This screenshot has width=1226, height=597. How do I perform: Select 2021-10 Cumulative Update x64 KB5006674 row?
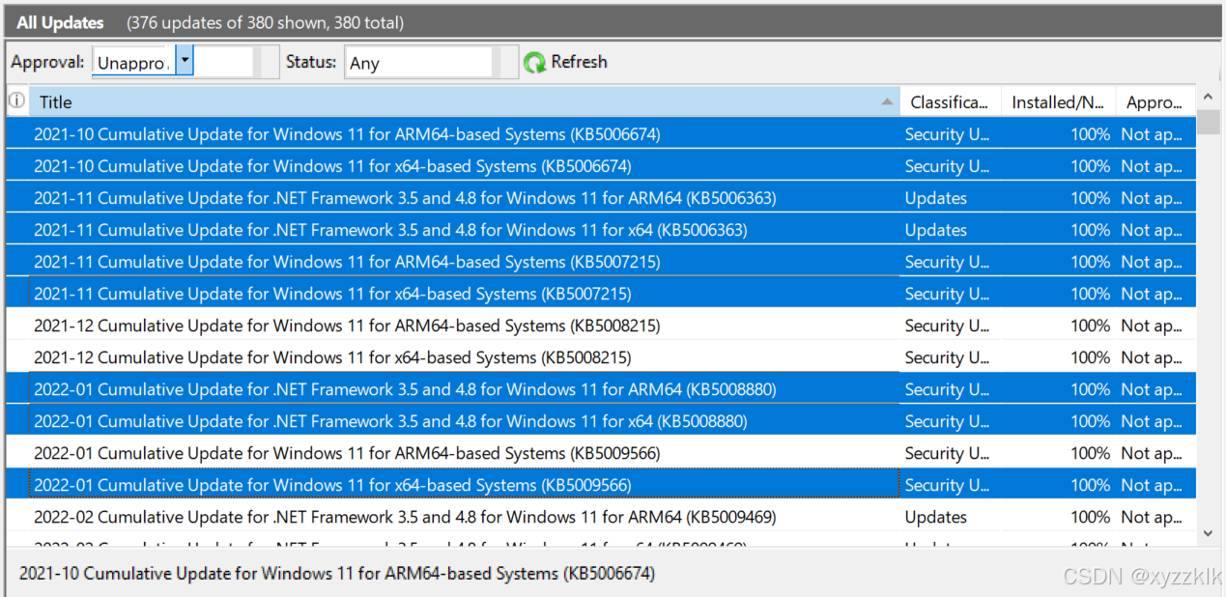(601, 166)
